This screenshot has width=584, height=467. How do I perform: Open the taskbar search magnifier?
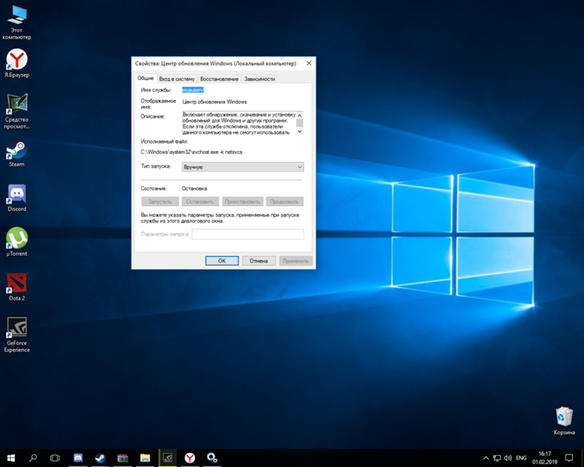coord(33,458)
